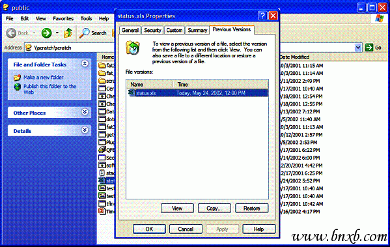Click the Windows flag logo in Explorer
This screenshot has height=247, width=390.
coord(380,18)
